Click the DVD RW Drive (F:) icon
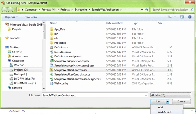The height and width of the screenshot is (114, 196). pyautogui.click(x=12, y=79)
